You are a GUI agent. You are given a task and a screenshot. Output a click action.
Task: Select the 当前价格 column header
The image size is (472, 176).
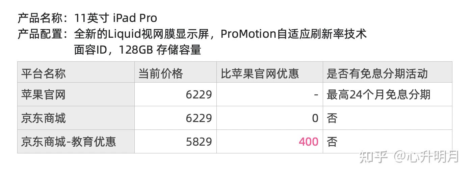pos(161,73)
